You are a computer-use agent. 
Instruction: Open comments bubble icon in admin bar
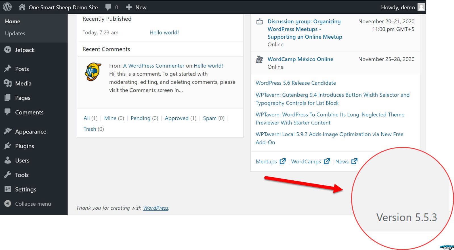coord(108,7)
